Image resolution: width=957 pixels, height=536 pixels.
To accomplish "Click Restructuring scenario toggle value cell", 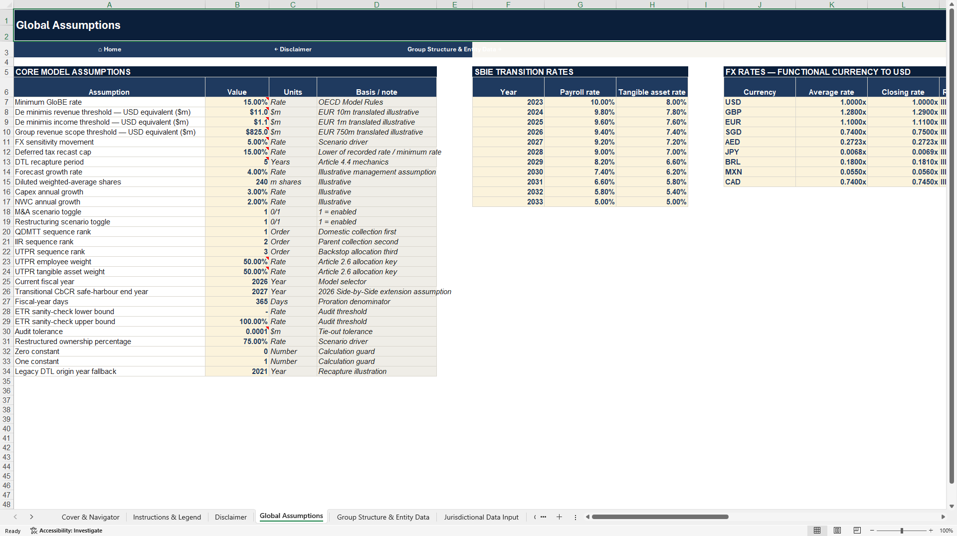I will coord(237,222).
